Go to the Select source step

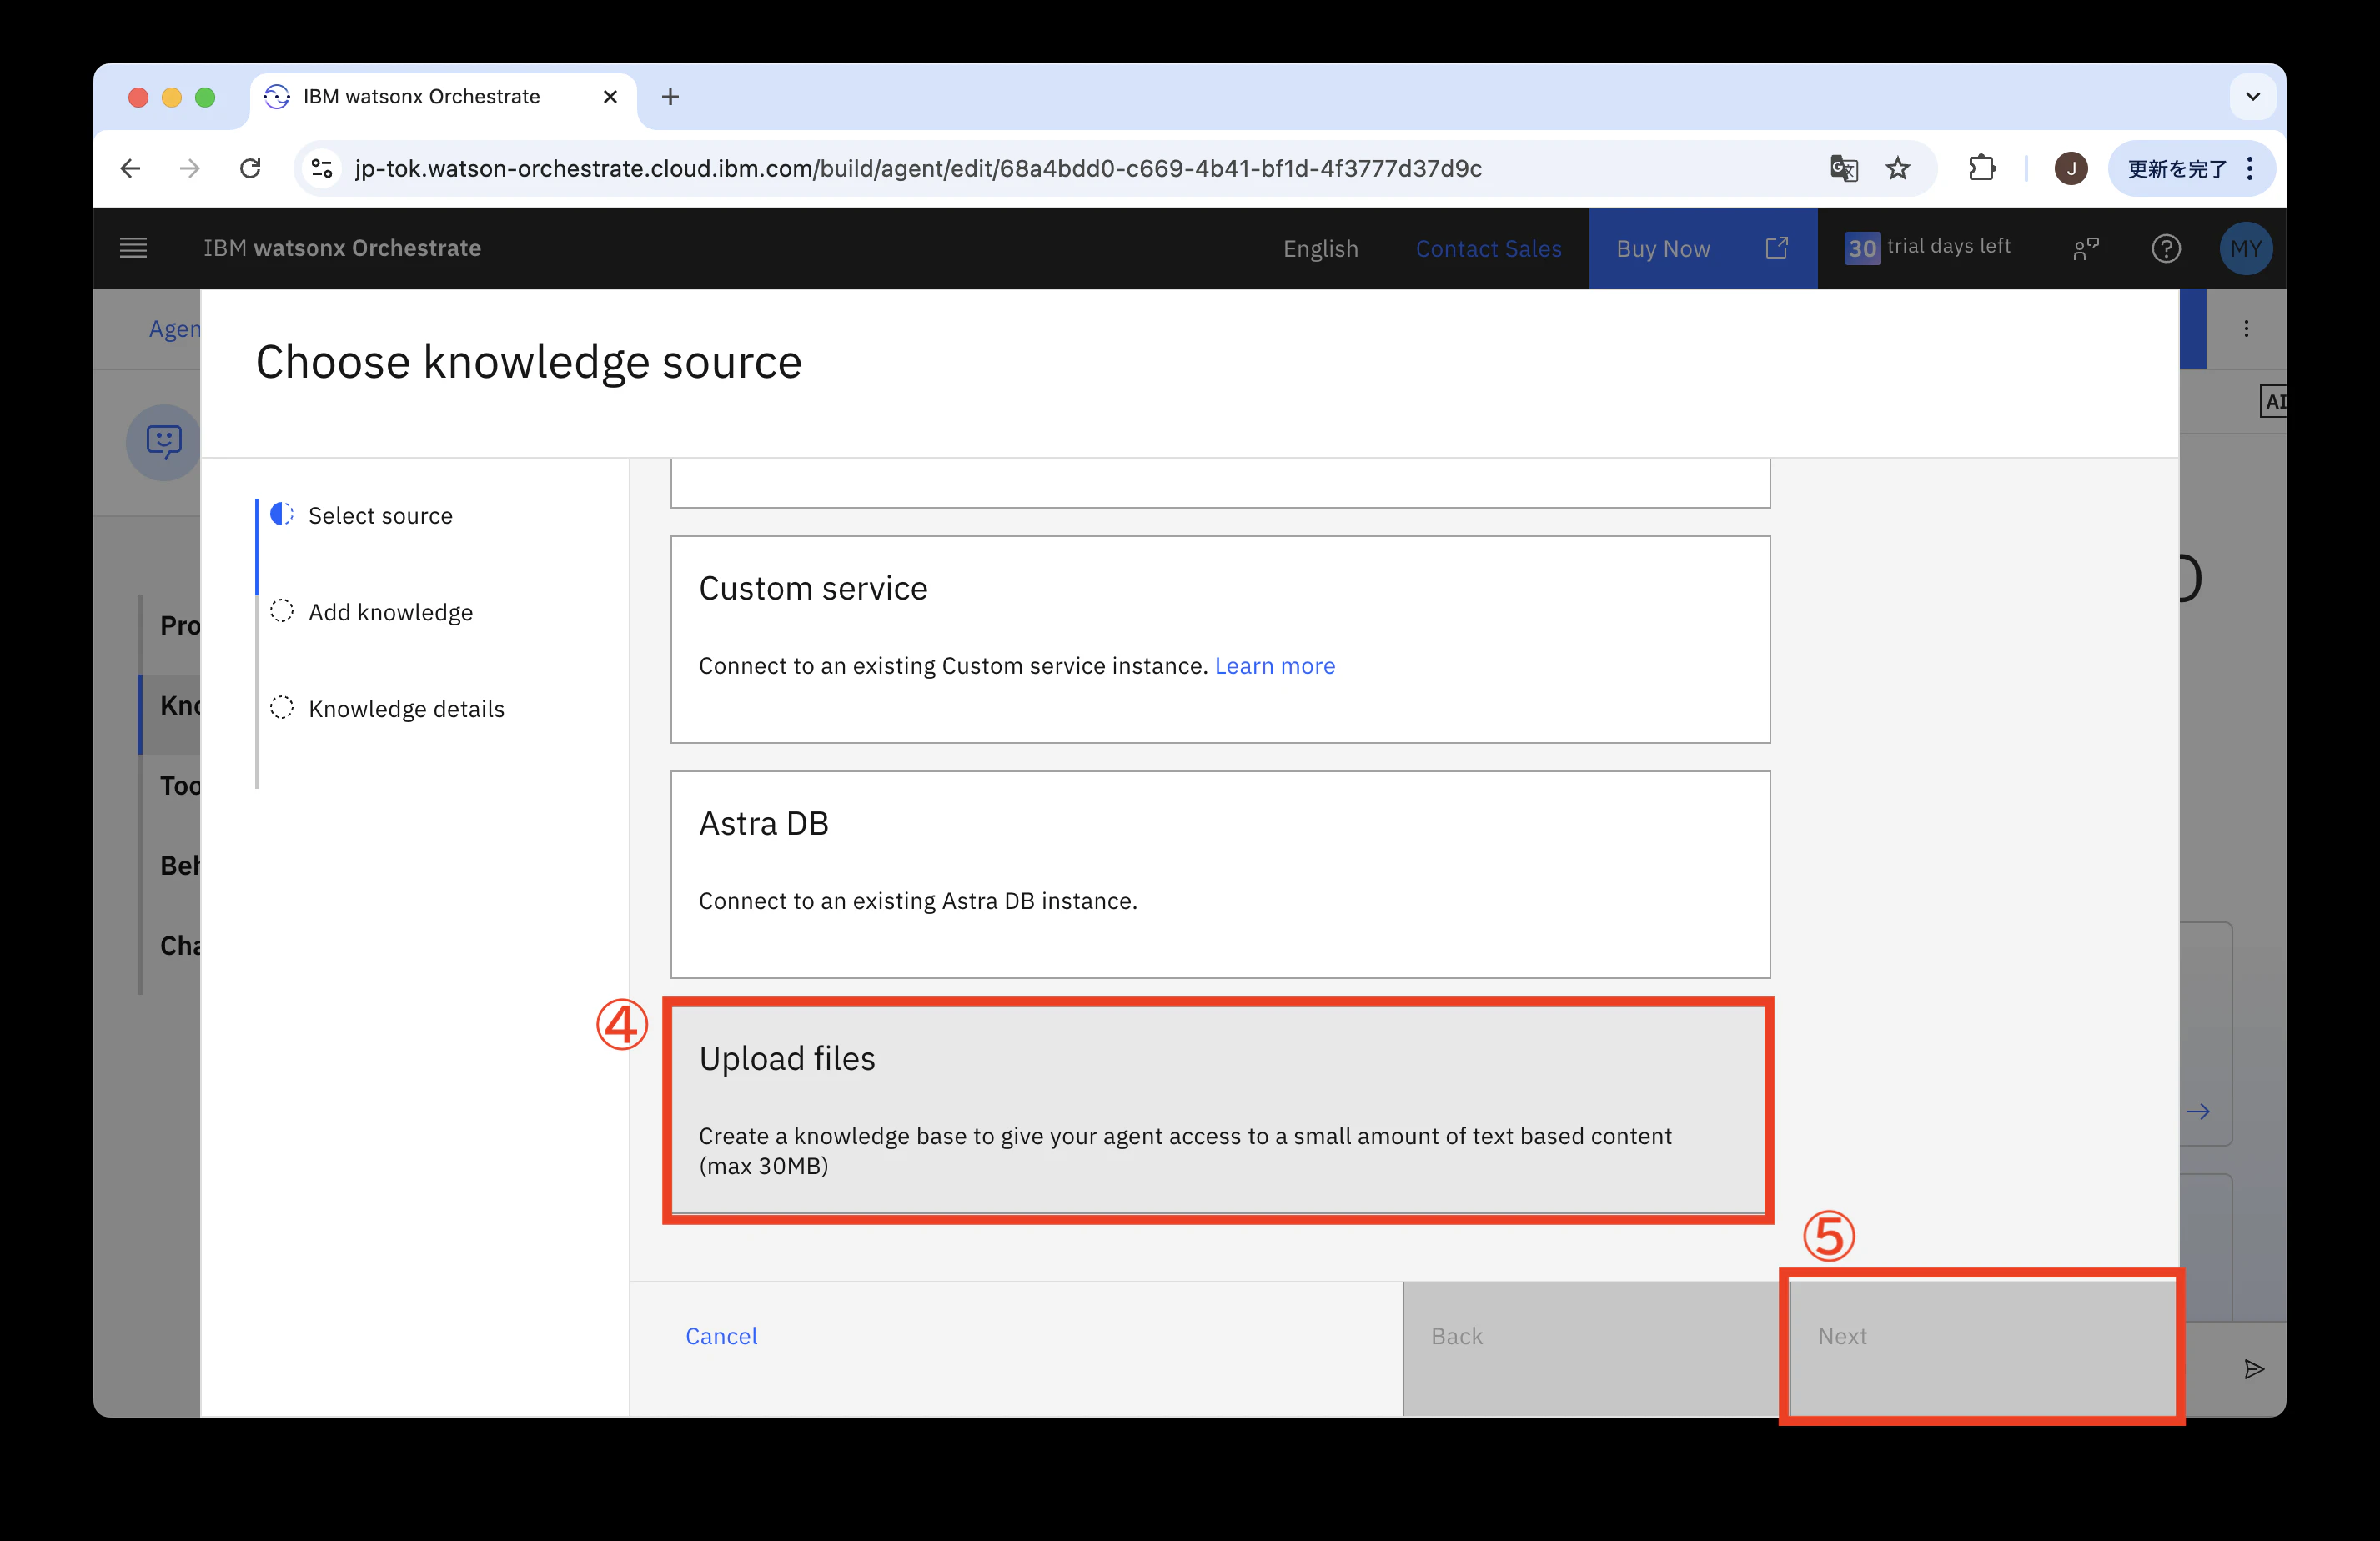(380, 515)
